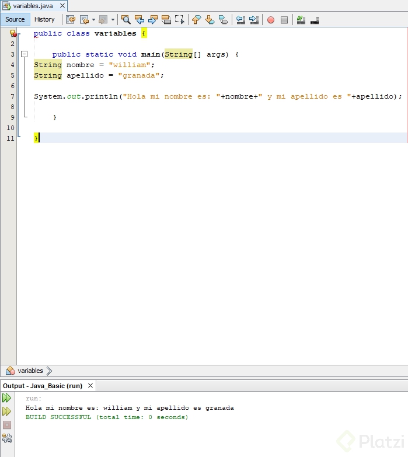
Task: Click the variables breadcrumb class item
Action: (x=25, y=371)
